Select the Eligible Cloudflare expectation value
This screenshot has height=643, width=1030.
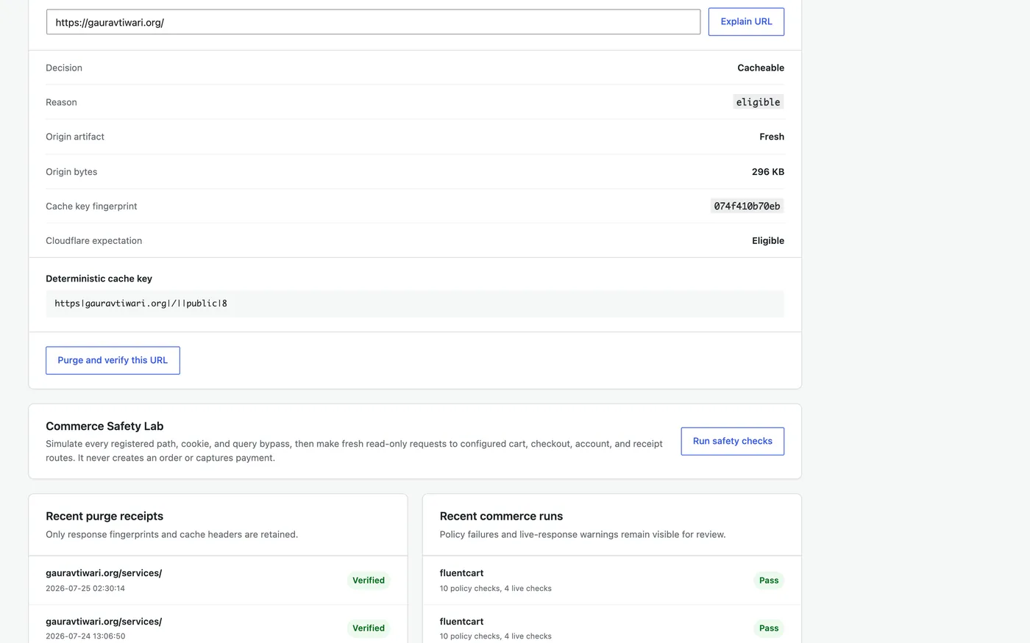coord(768,241)
